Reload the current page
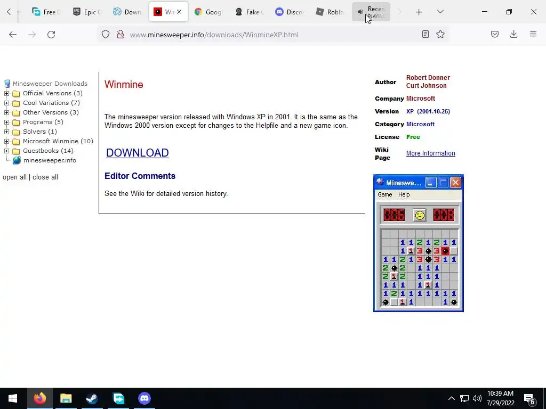This screenshot has width=546, height=409. 51,34
